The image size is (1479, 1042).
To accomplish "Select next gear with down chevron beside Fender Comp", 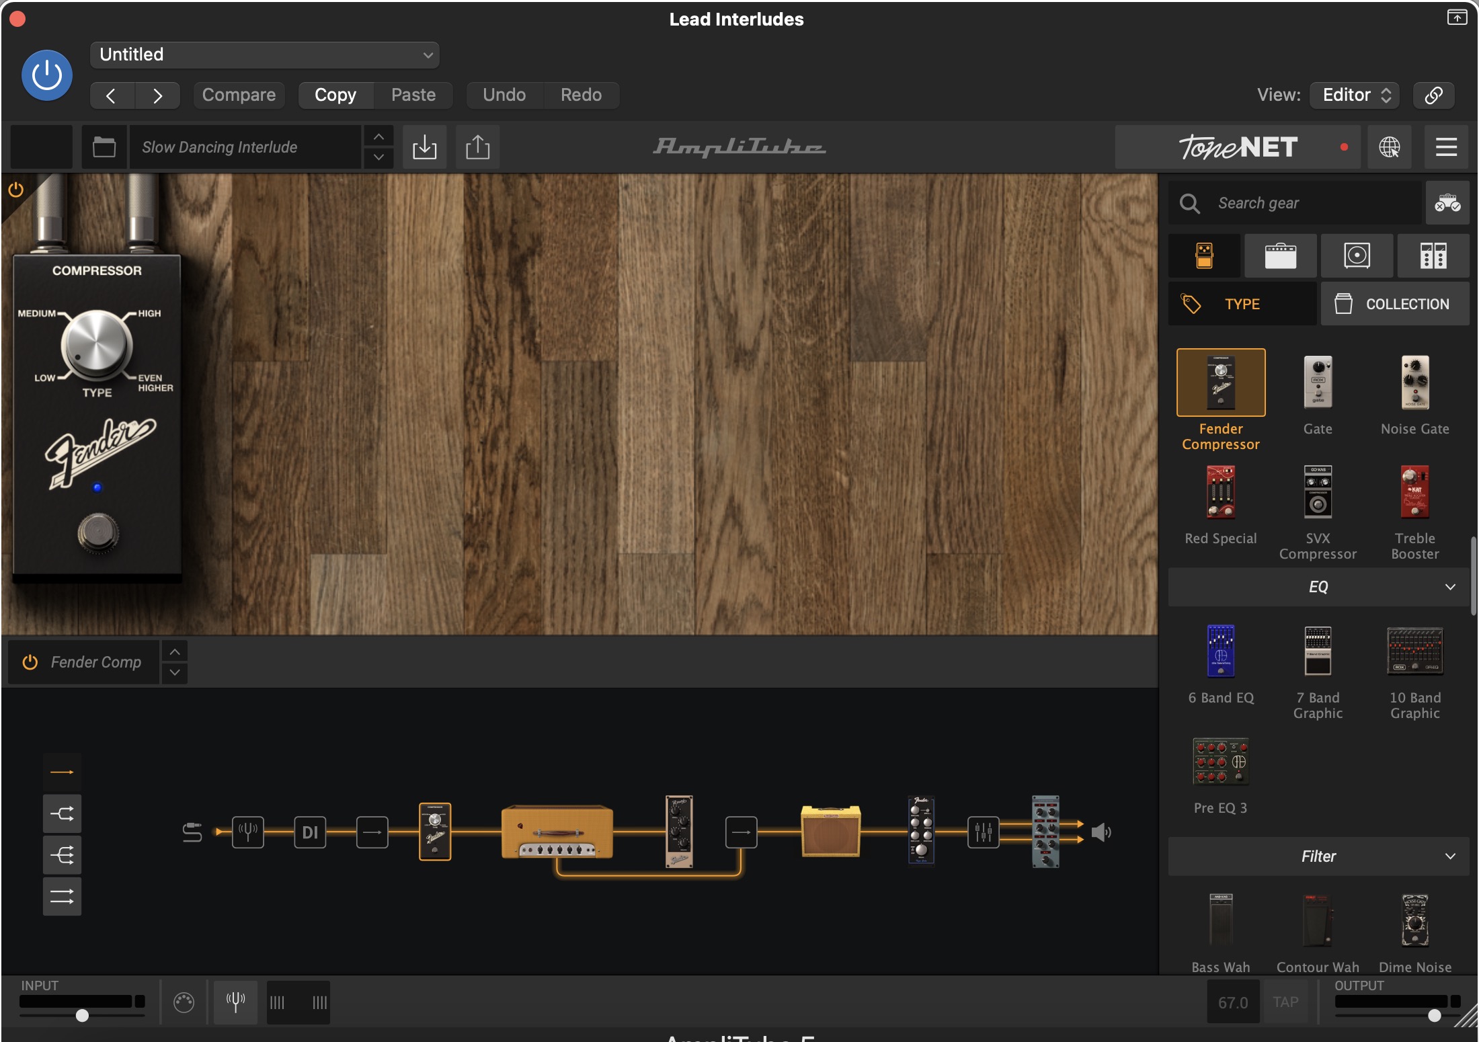I will pyautogui.click(x=175, y=672).
